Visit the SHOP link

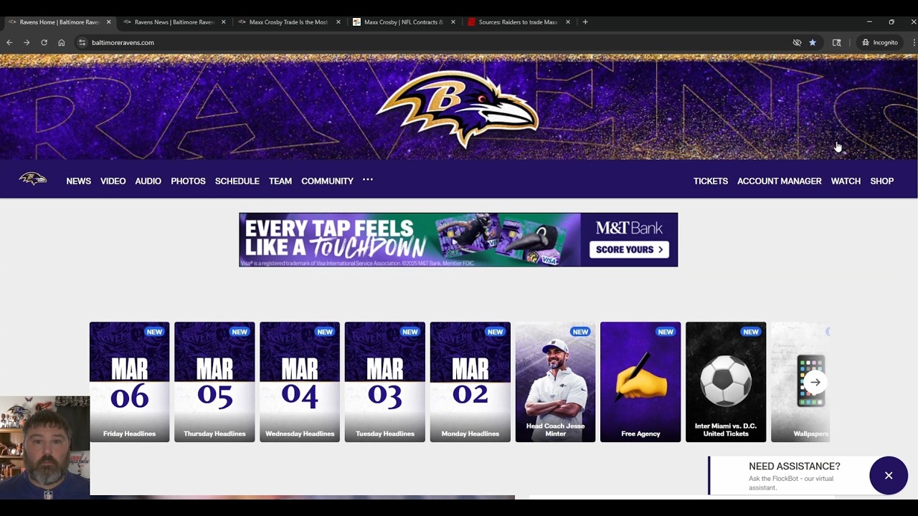[x=882, y=181]
